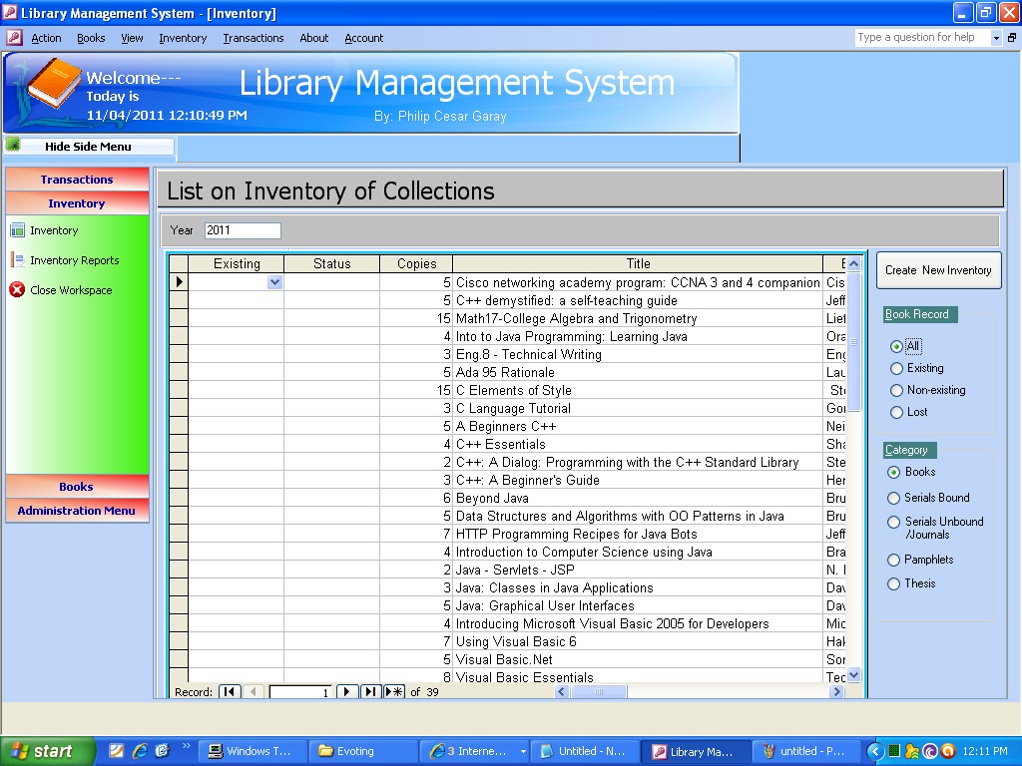The width and height of the screenshot is (1022, 766).
Task: Click the Hide Side Menu button
Action: [88, 147]
